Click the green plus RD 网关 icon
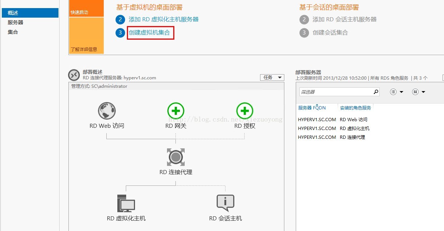The image size is (444, 231). [x=176, y=111]
